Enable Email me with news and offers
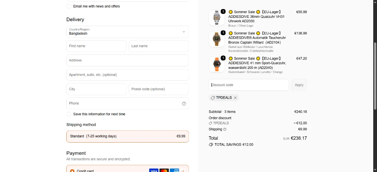 tap(69, 6)
